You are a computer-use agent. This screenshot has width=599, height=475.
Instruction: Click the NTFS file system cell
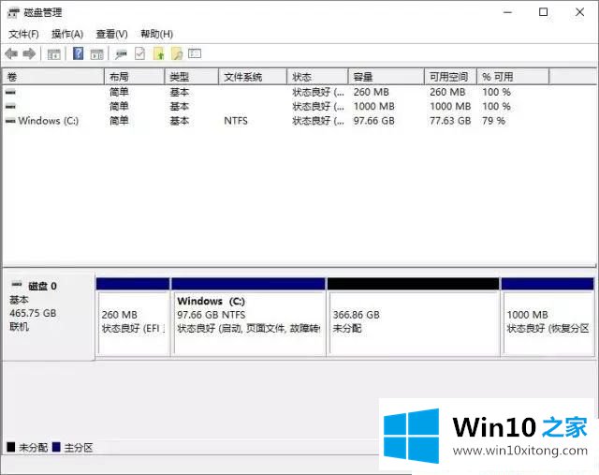[x=236, y=121]
